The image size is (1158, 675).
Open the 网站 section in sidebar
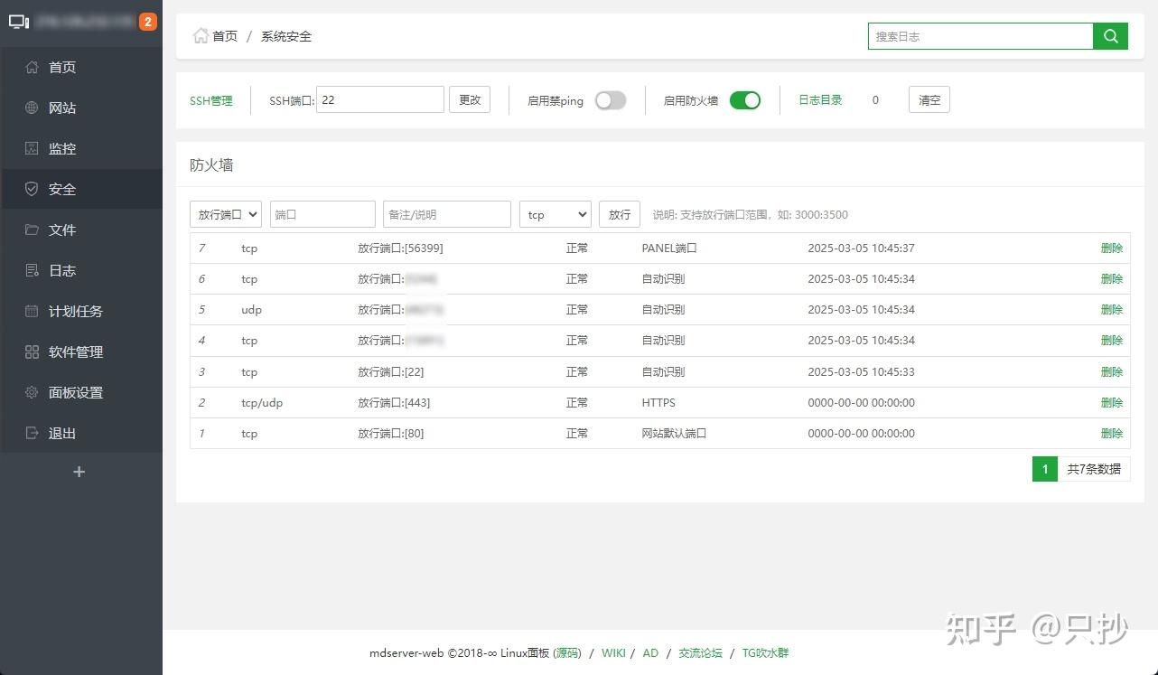(x=60, y=108)
